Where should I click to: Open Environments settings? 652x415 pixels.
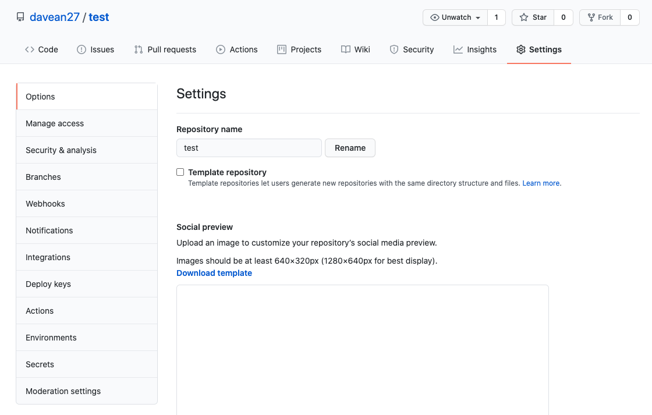(x=87, y=338)
